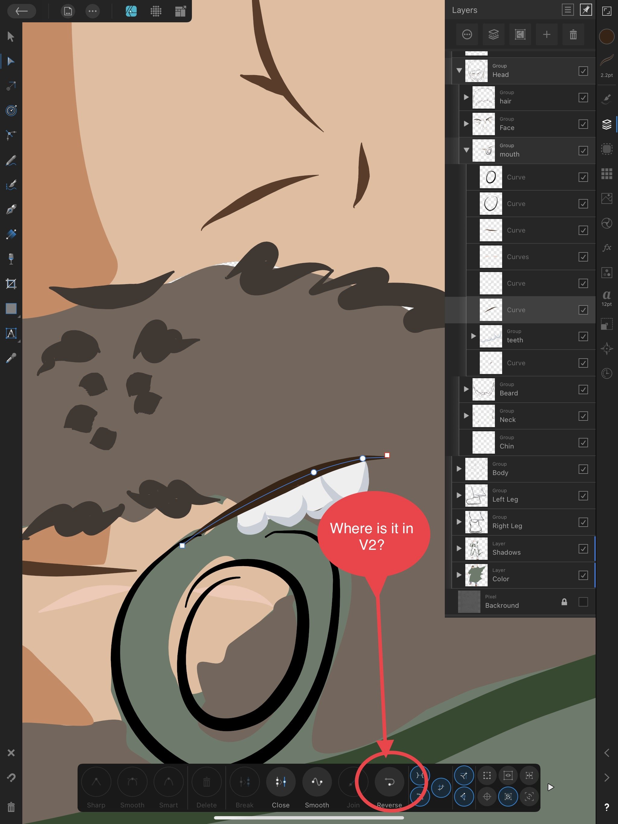The width and height of the screenshot is (618, 824).
Task: Expand the Body group
Action: tap(459, 469)
